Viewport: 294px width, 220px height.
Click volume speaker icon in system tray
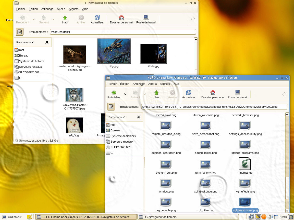point(270,217)
